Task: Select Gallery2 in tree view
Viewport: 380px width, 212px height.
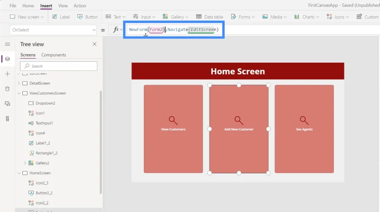Action: click(x=42, y=163)
